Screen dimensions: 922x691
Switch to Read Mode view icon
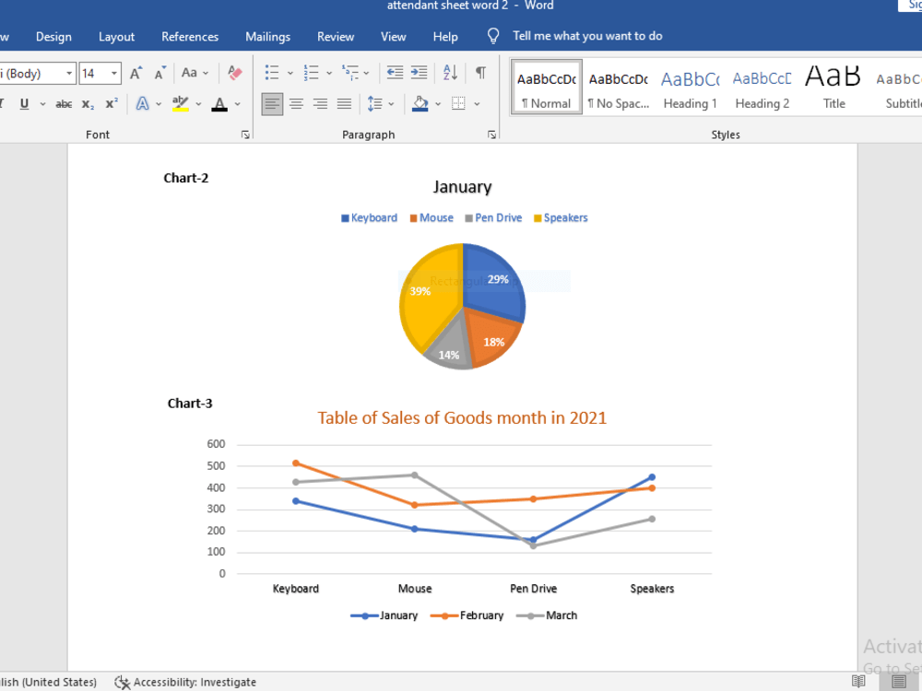(x=858, y=682)
